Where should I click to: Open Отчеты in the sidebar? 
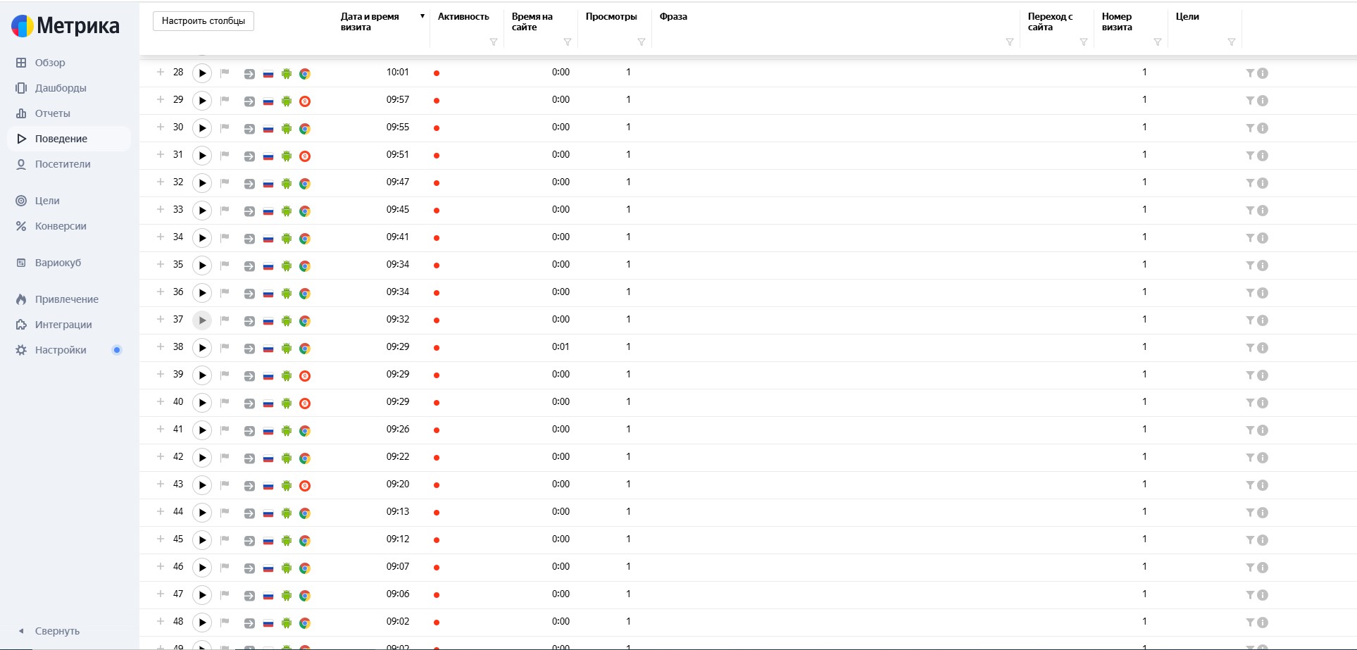point(52,113)
